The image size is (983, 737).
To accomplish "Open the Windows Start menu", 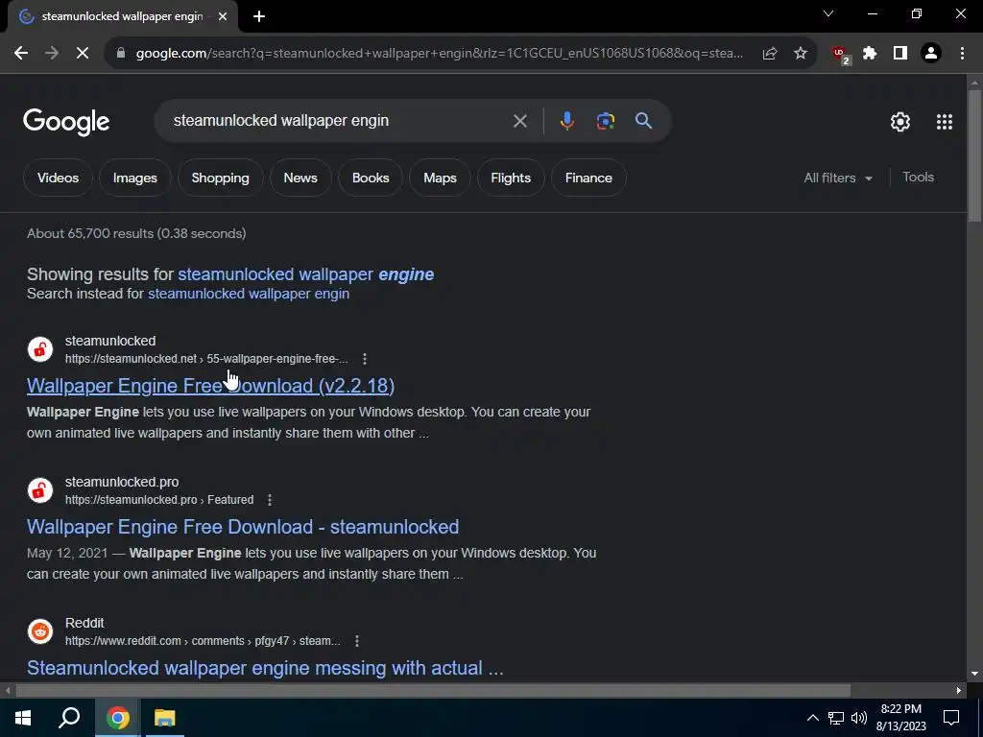I will coord(23,718).
